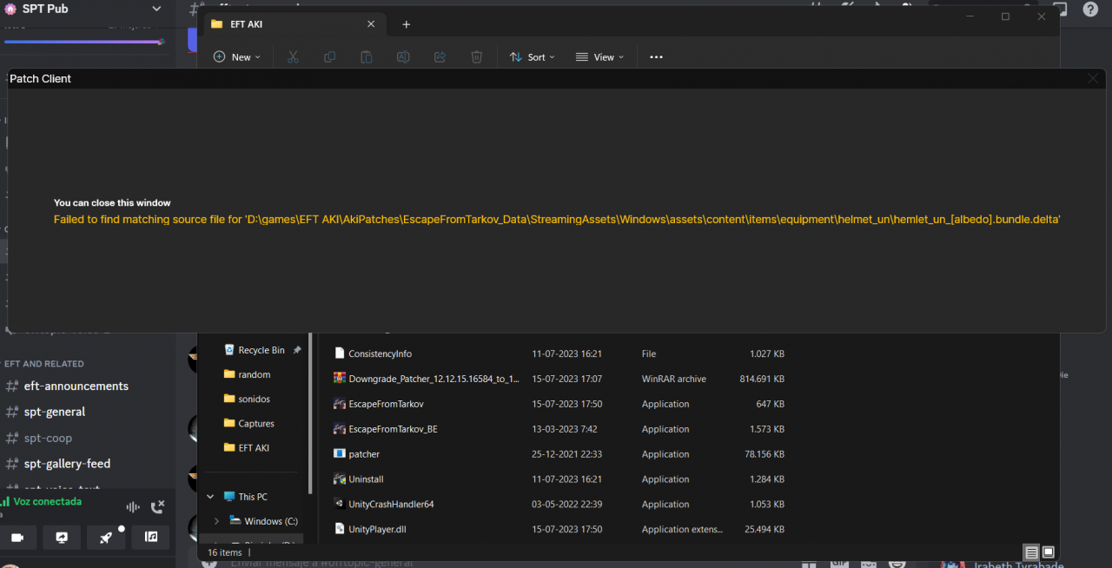The height and width of the screenshot is (568, 1112).
Task: Click the 25-12-2021 22:33 date cell
Action: (x=566, y=454)
